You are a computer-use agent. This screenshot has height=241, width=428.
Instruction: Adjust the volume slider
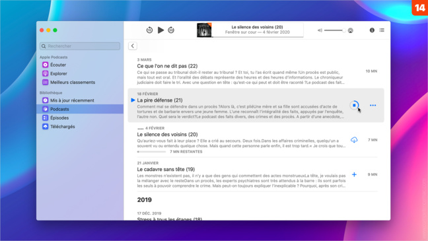coord(335,30)
